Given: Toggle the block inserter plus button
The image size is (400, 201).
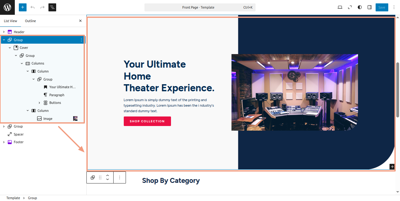Looking at the screenshot, I should tap(23, 7).
